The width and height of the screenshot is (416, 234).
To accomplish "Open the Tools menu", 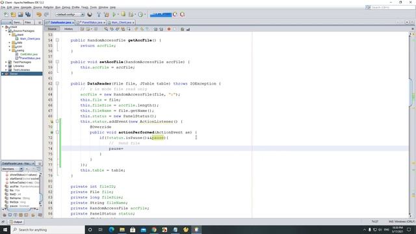I will click(94, 7).
